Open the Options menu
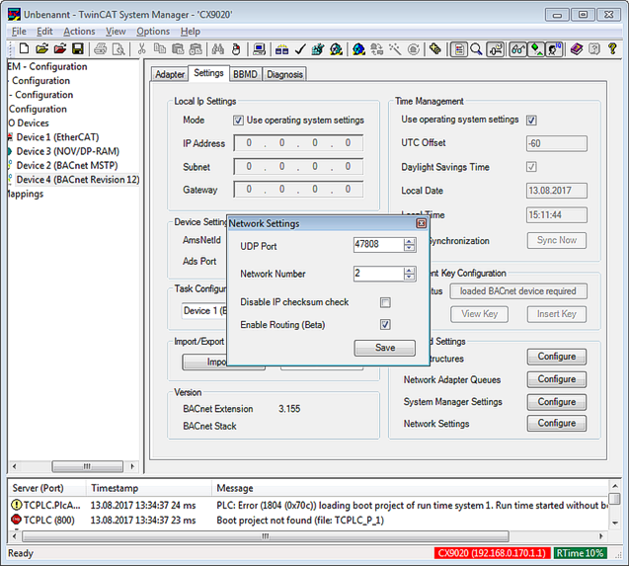 (x=153, y=32)
